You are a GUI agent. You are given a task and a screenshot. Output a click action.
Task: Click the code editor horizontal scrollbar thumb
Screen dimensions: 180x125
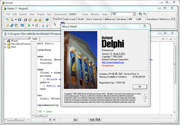coord(41,115)
